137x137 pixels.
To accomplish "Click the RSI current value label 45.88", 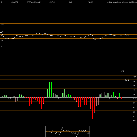I will [126, 35].
